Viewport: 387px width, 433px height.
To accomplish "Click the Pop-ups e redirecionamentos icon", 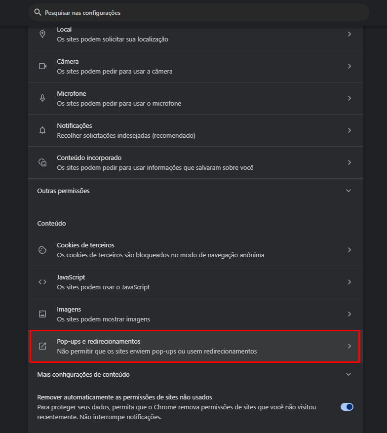I will coord(42,346).
